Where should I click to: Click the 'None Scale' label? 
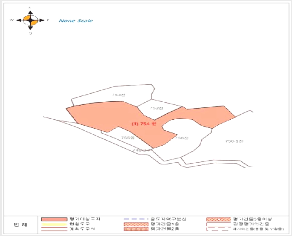(76, 20)
